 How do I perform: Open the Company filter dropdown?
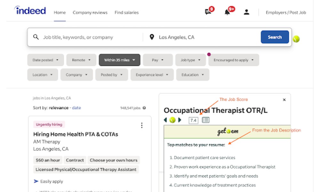click(x=76, y=75)
